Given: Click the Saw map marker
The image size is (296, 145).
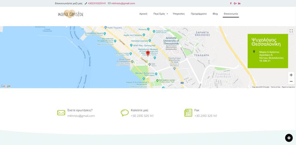Looking at the screenshot, I should pyautogui.click(x=149, y=64).
